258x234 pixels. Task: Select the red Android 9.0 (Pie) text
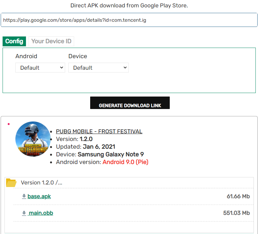[x=125, y=162]
